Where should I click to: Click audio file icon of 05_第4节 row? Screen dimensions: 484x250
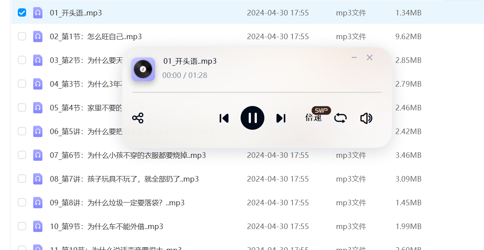click(38, 108)
